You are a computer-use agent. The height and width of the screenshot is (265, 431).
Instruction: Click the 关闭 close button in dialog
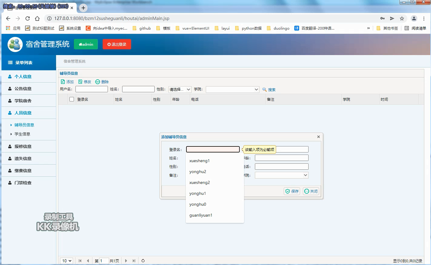point(311,191)
